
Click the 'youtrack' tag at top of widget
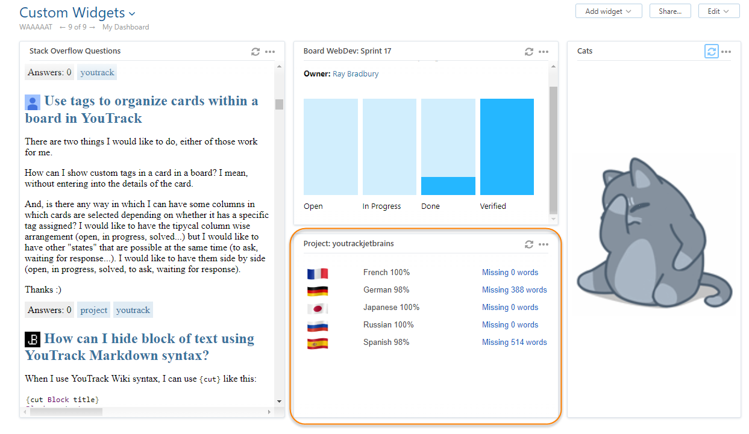[x=97, y=72]
